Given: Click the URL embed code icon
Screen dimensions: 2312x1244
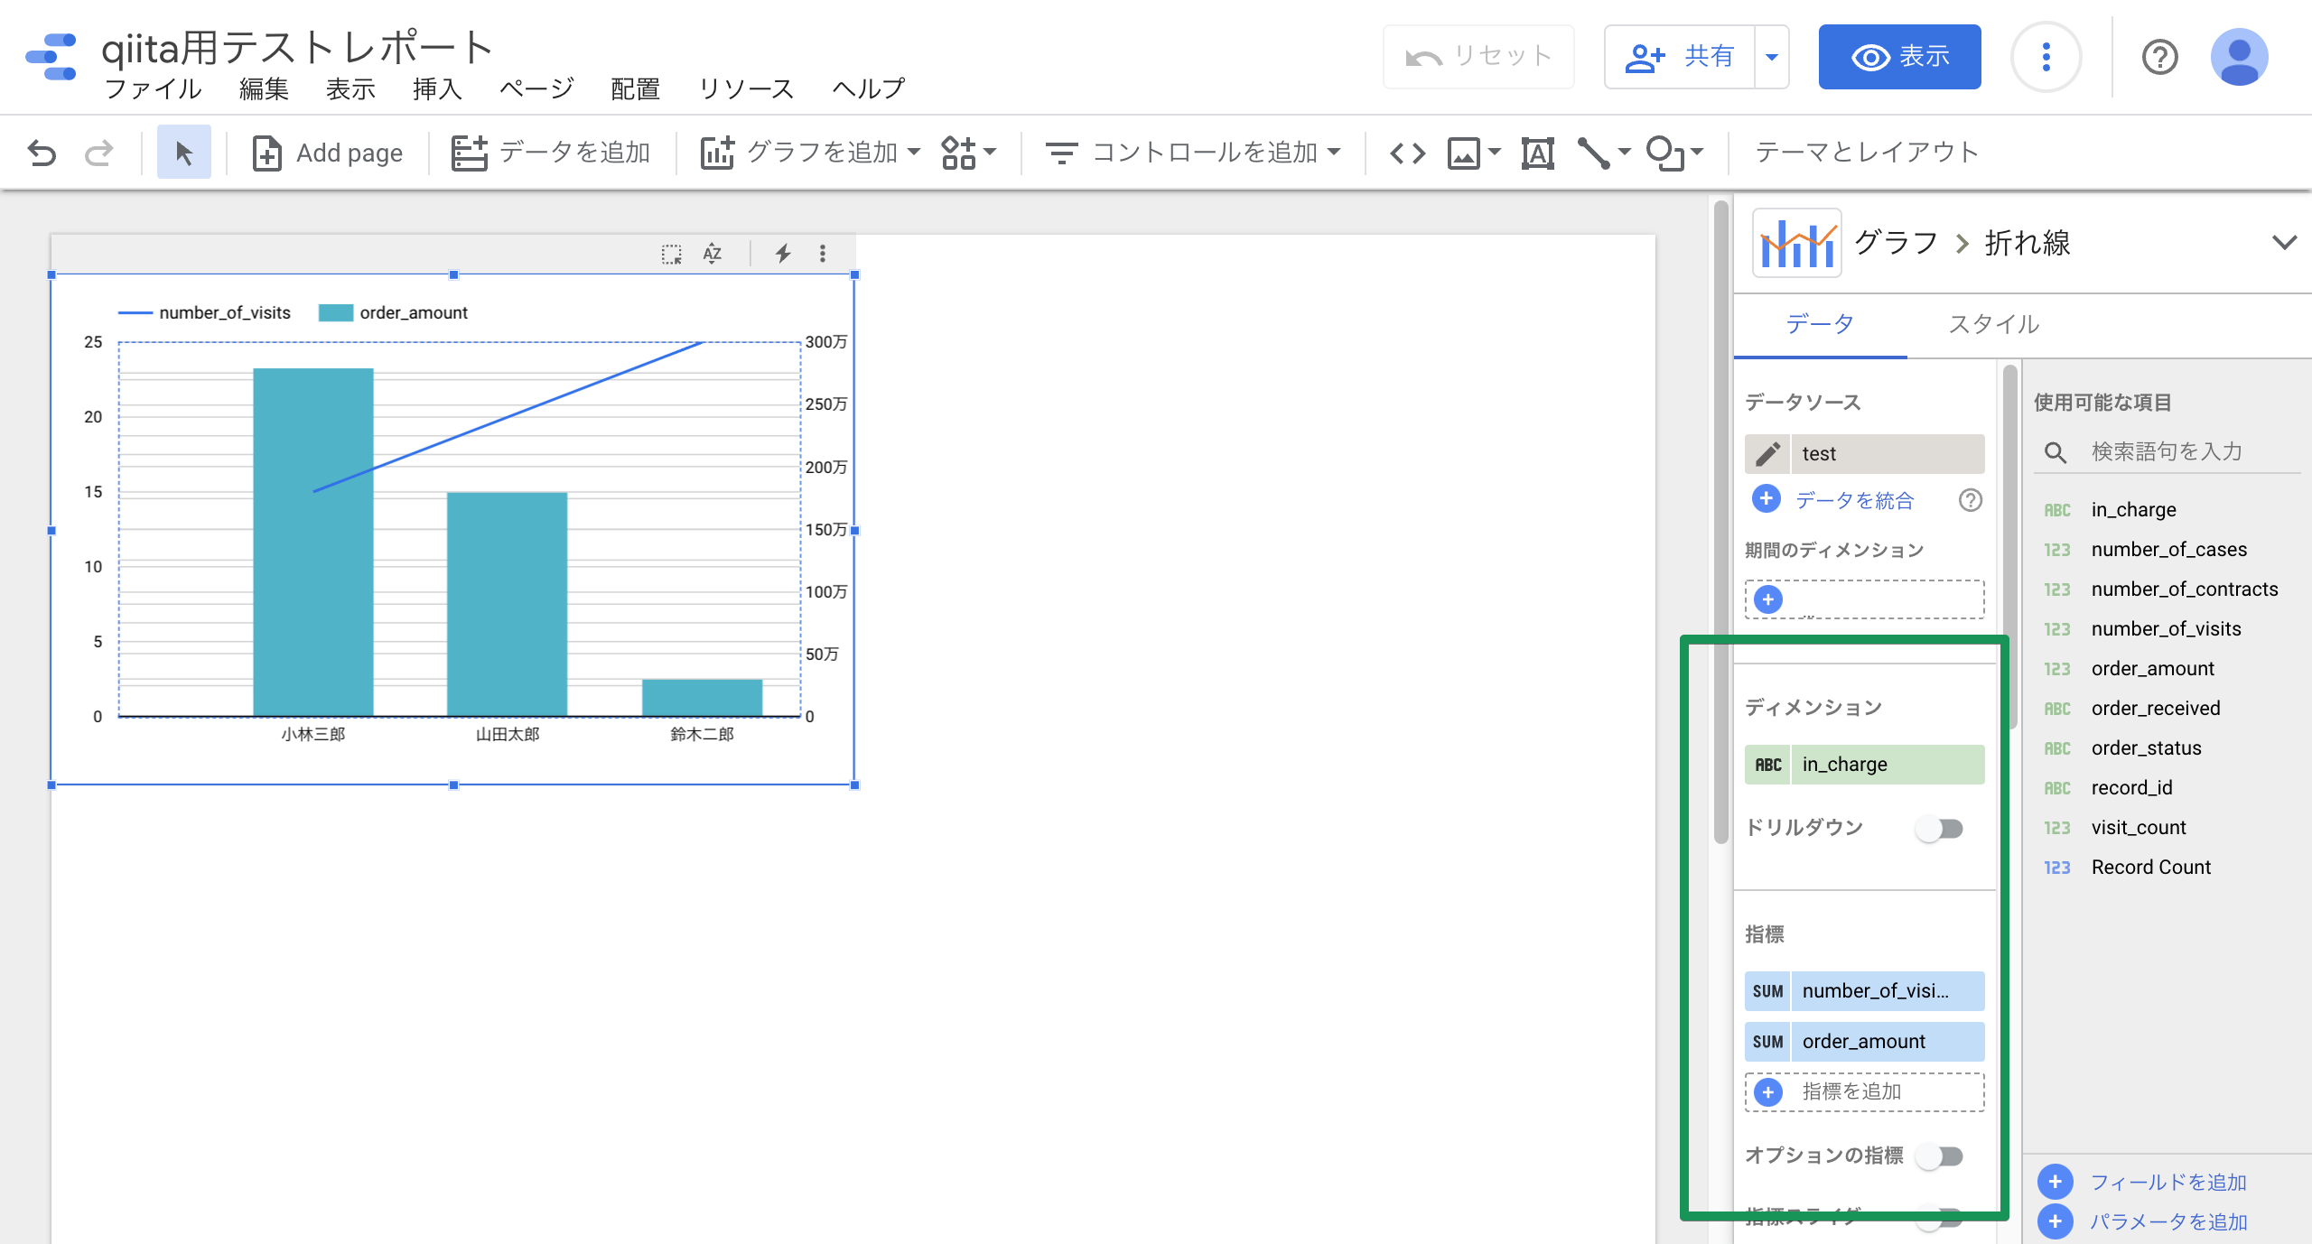Looking at the screenshot, I should (1407, 153).
